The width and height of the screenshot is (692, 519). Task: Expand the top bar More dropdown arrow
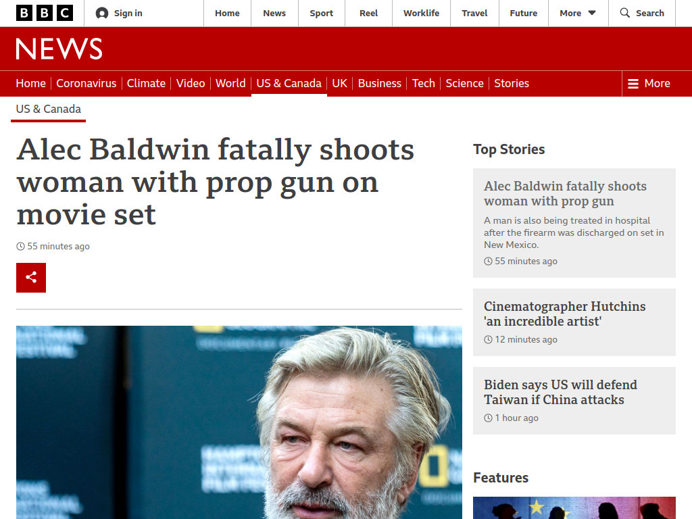(592, 14)
